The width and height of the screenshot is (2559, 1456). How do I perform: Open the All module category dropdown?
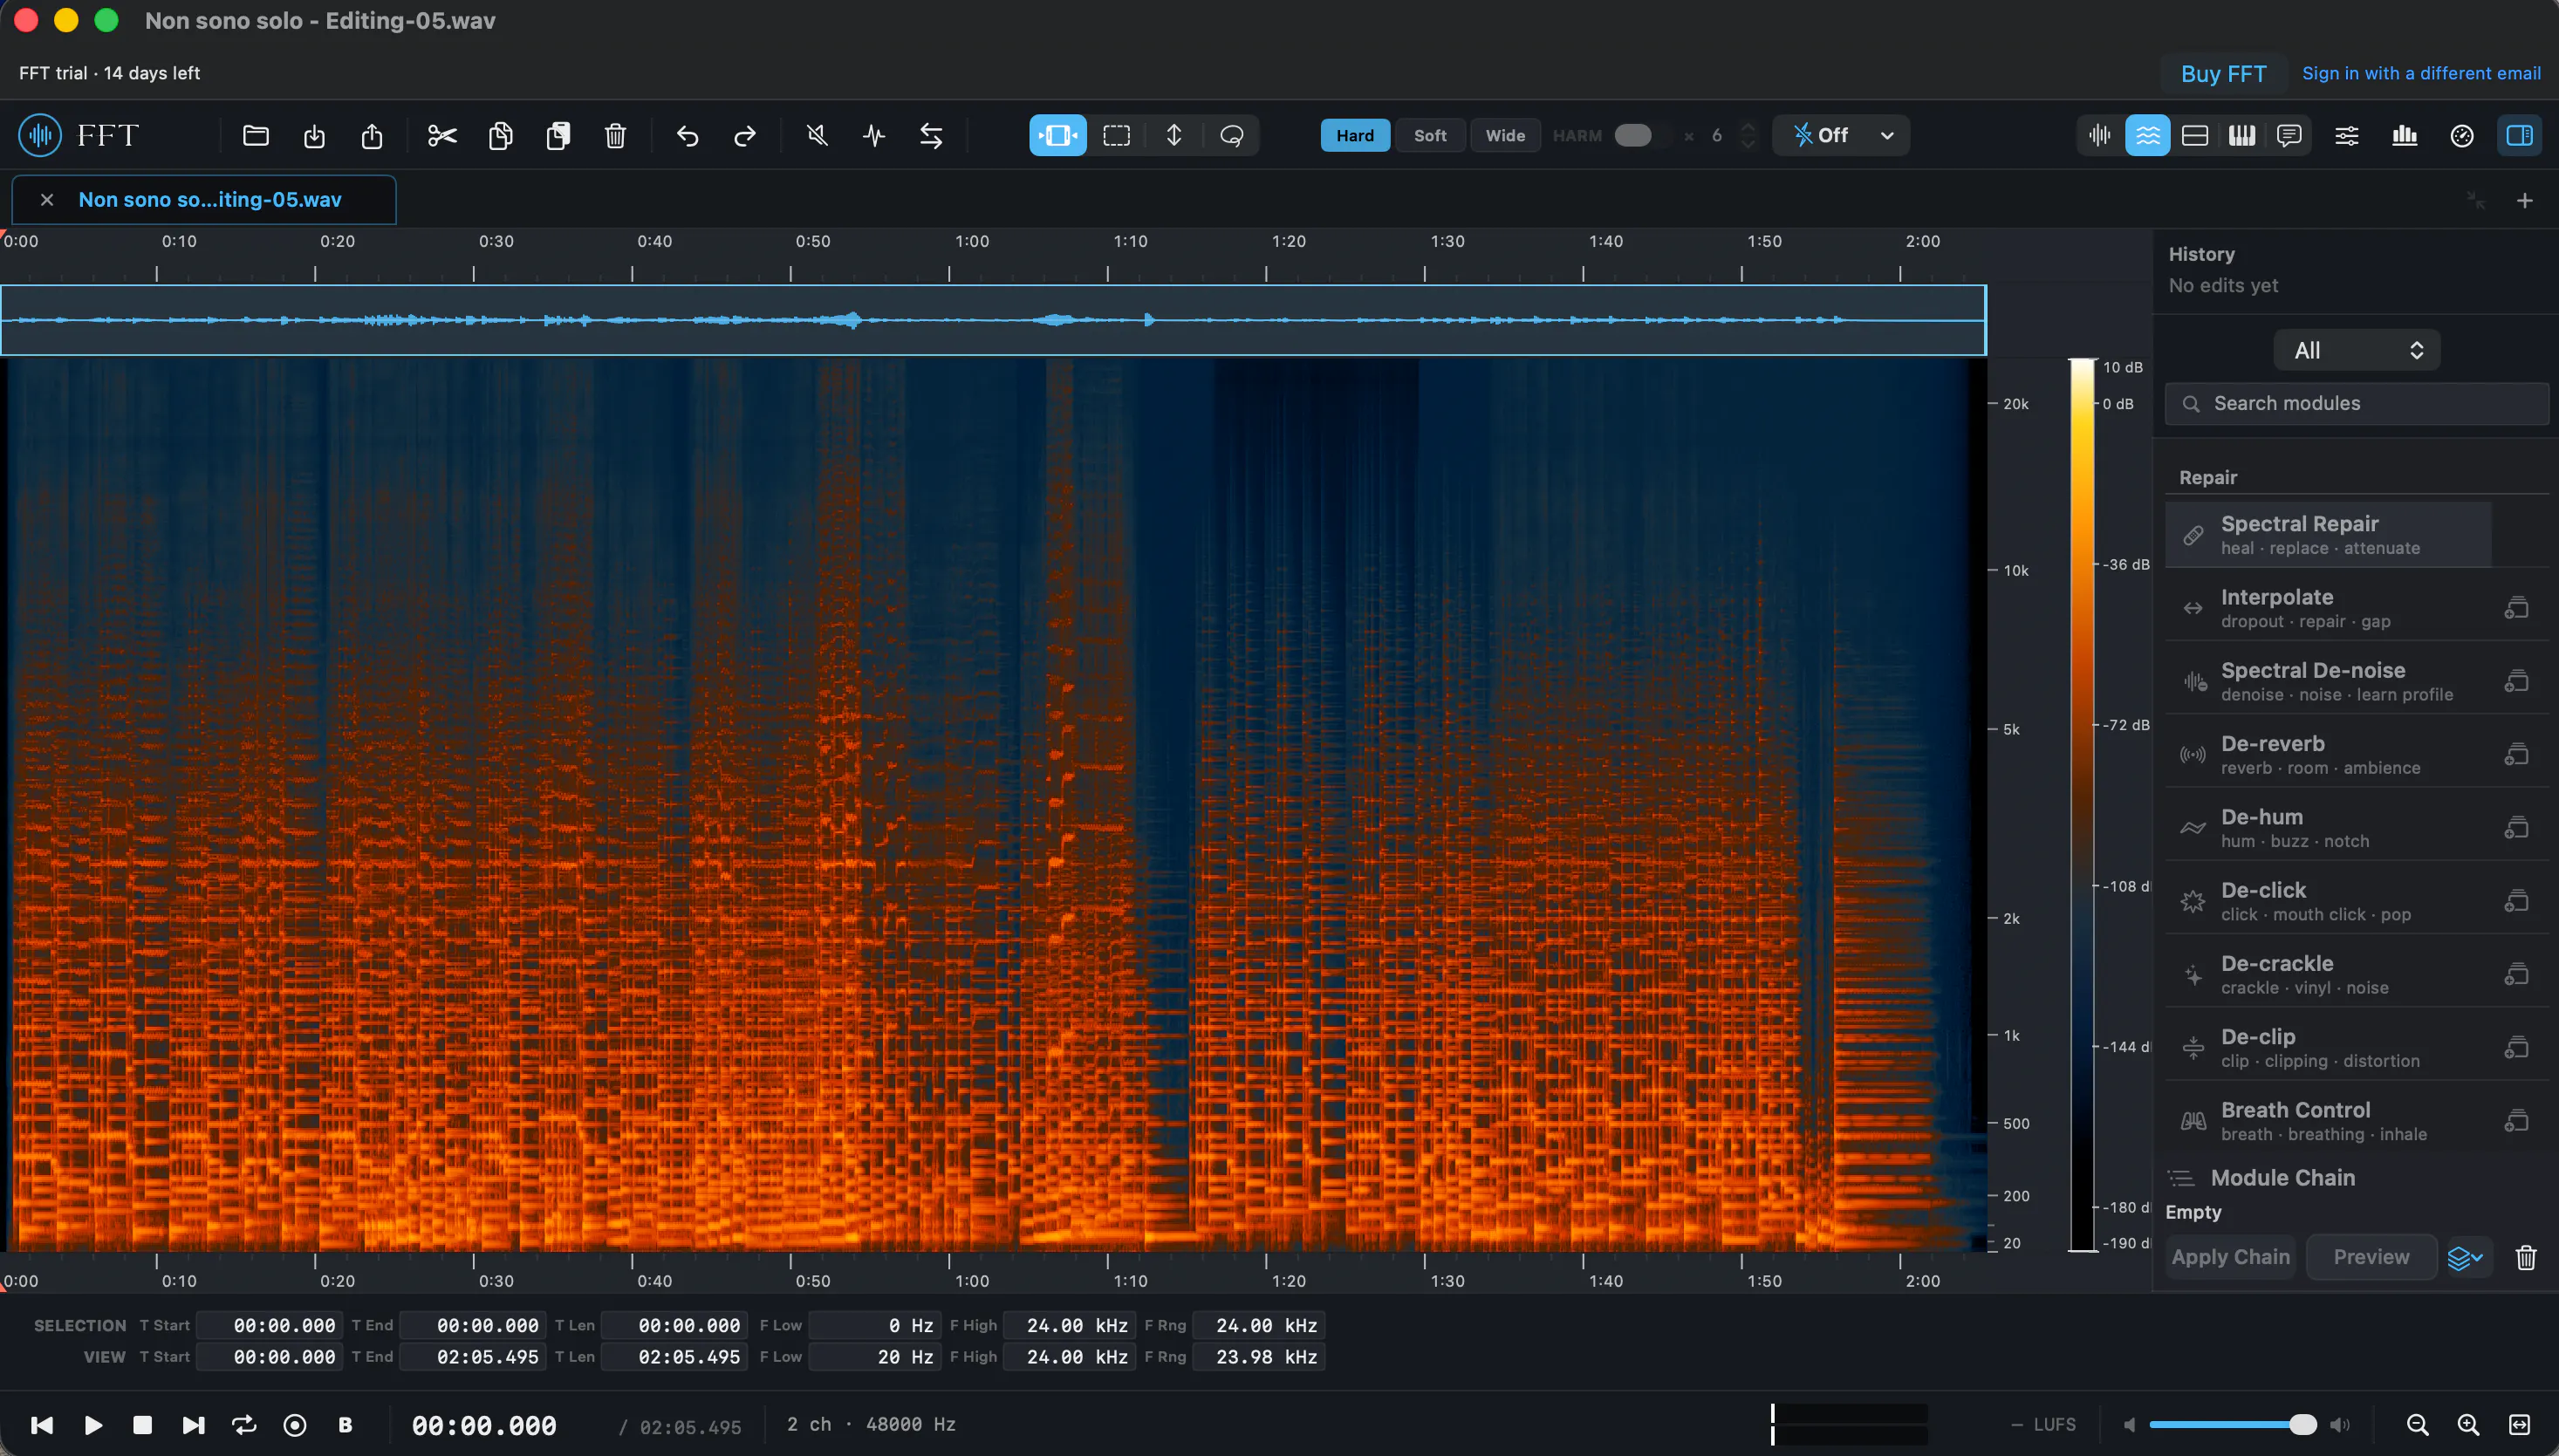pyautogui.click(x=2357, y=350)
